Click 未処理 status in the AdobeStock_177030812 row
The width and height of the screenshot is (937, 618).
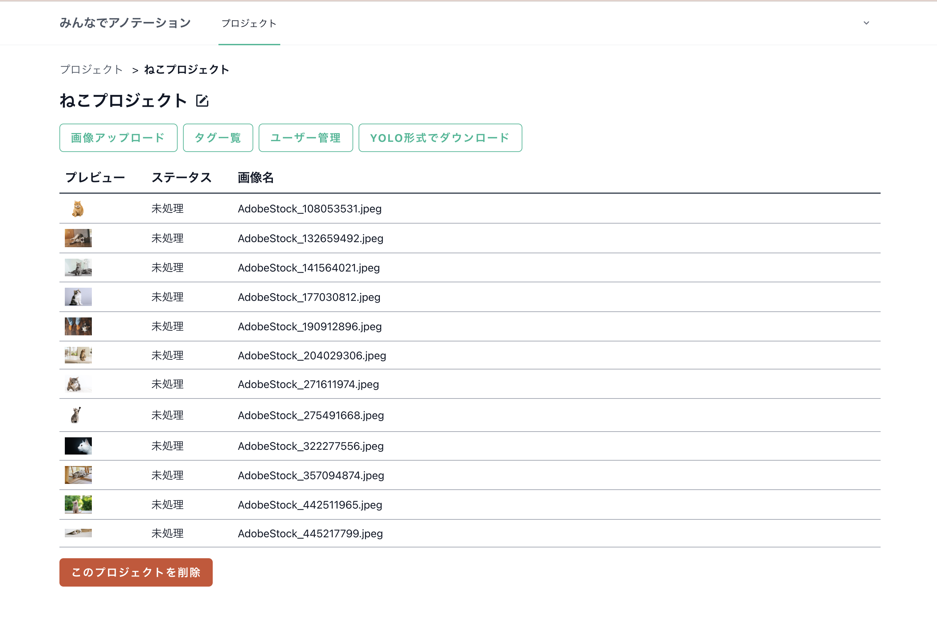(x=167, y=297)
